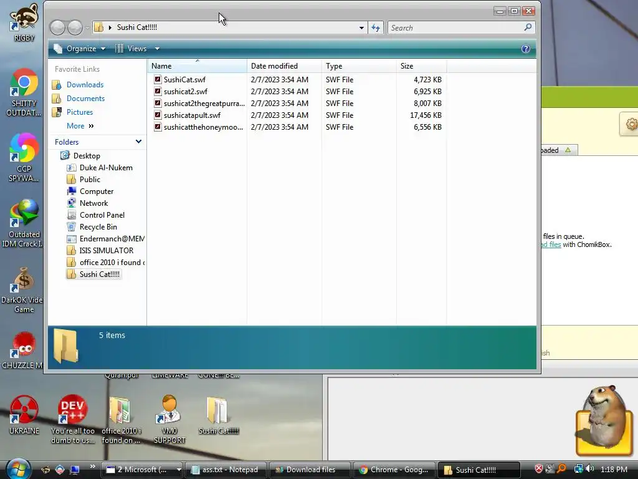Open the RIGBY desktop shortcut
The width and height of the screenshot is (638, 479).
coord(24,22)
